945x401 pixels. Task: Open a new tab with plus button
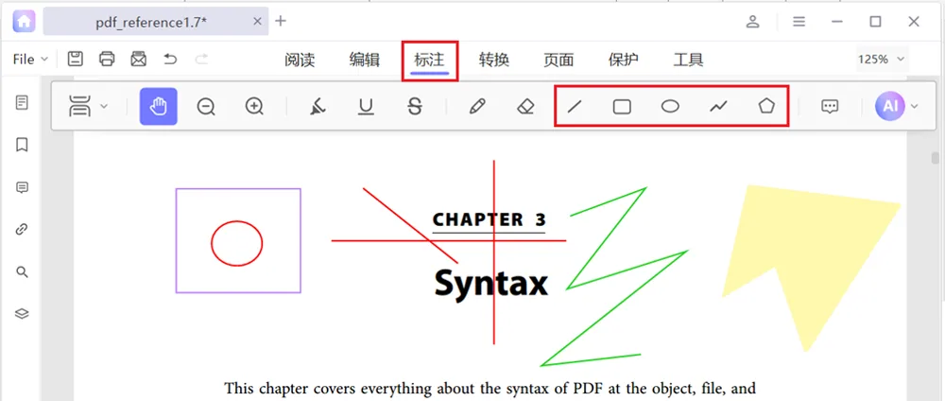[281, 21]
